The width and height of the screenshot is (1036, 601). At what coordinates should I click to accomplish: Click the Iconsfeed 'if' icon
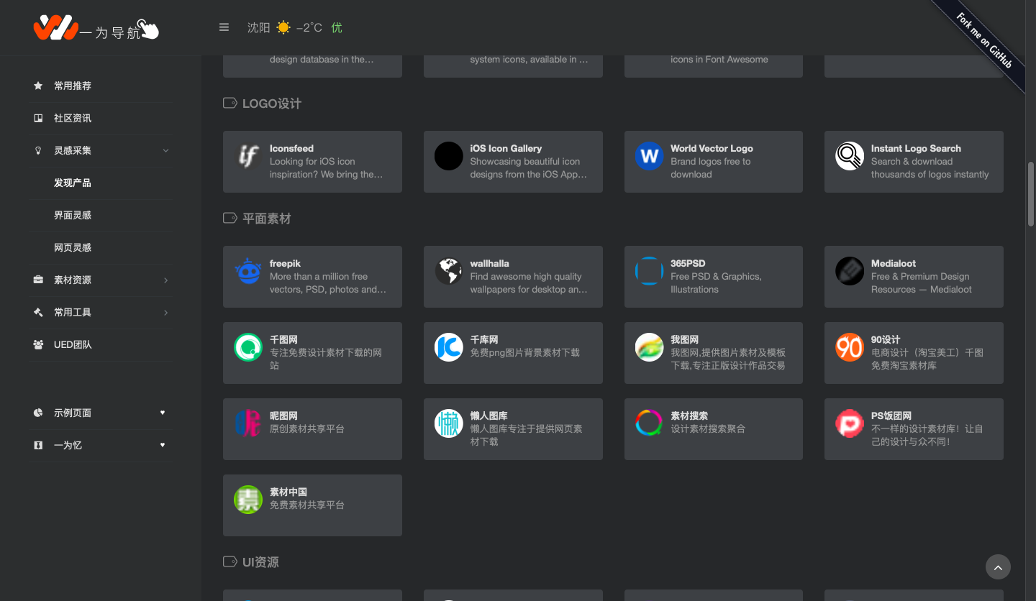[x=247, y=156]
